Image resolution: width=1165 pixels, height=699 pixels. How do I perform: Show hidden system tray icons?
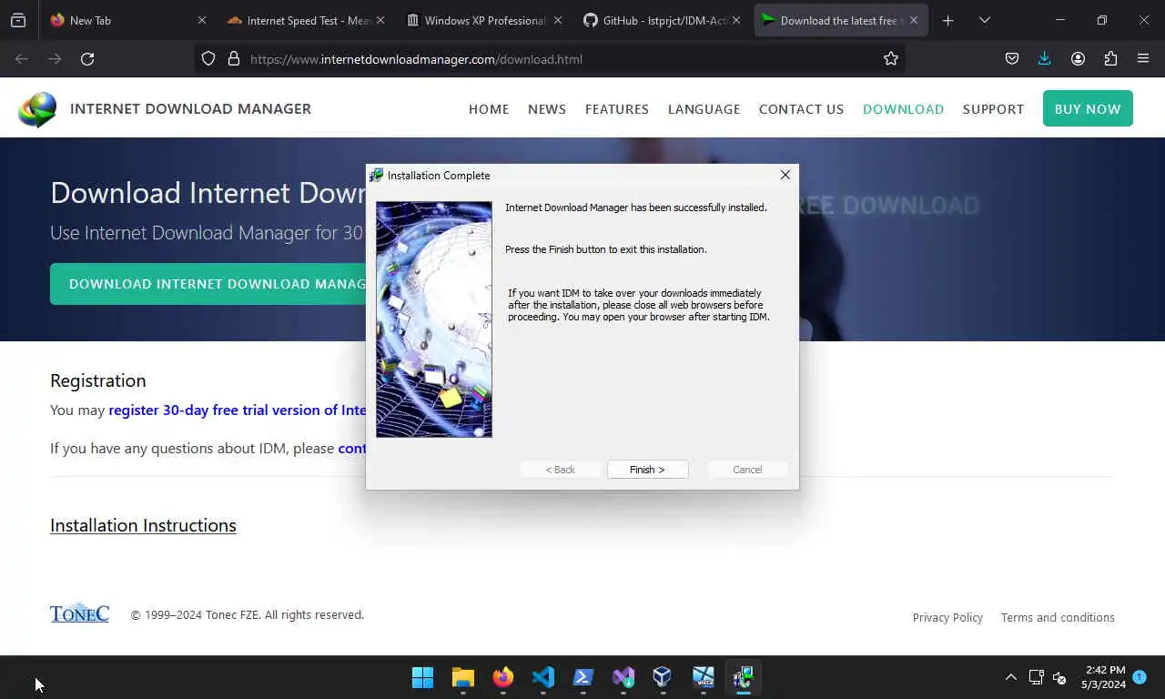coord(1010,677)
